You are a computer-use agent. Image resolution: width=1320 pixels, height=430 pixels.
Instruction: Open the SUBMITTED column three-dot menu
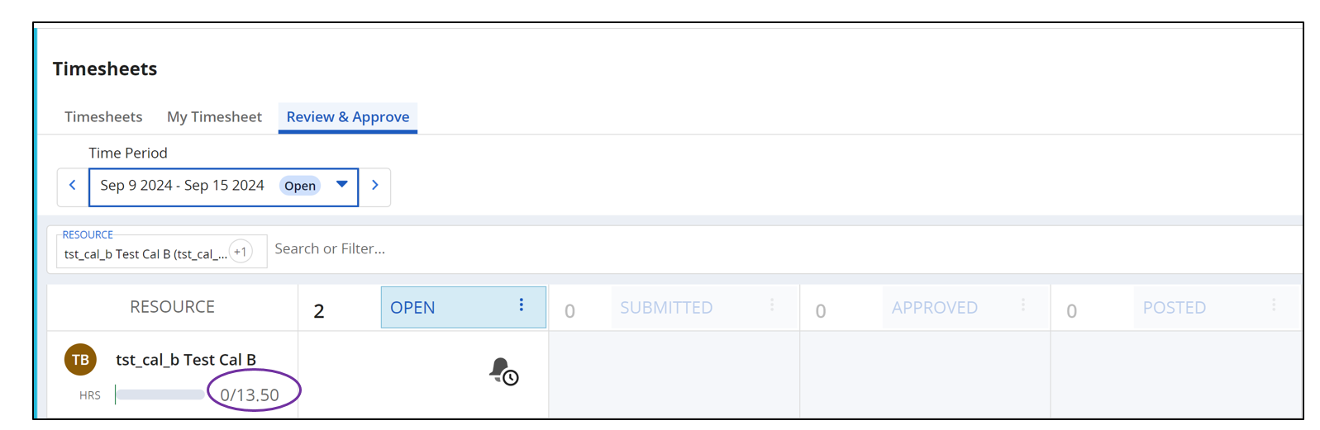pos(772,305)
